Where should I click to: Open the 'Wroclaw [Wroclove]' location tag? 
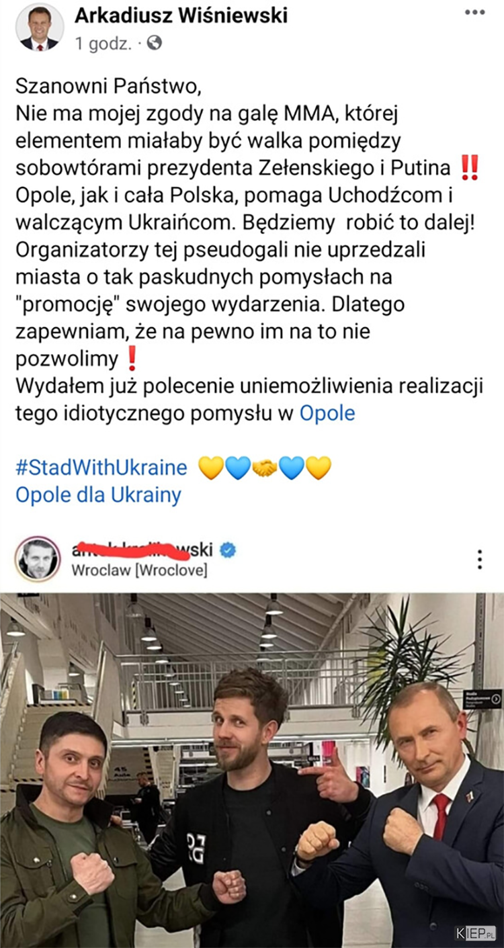click(139, 570)
